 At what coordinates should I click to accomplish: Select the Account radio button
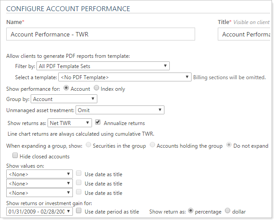tap(66, 88)
